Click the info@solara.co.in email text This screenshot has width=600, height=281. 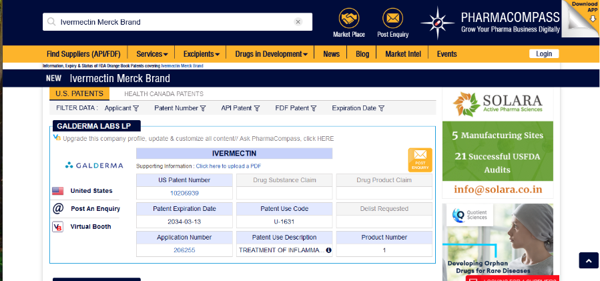(x=497, y=189)
